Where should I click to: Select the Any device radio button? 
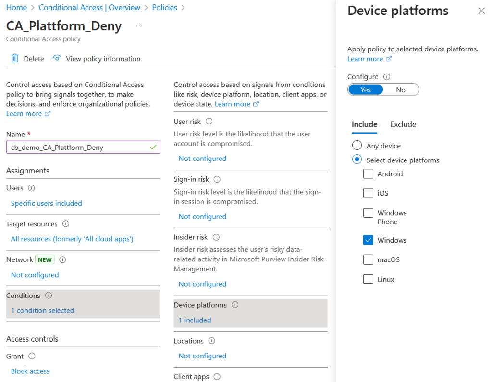[357, 146]
